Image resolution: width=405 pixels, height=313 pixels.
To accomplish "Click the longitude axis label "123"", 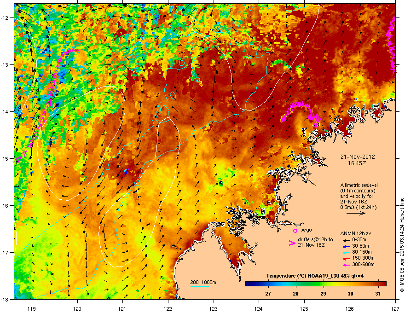I will point(214,308).
